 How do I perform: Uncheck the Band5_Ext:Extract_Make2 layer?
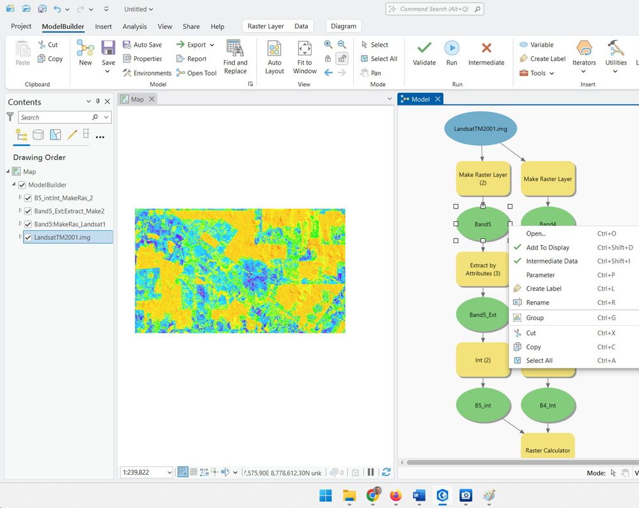click(x=28, y=211)
